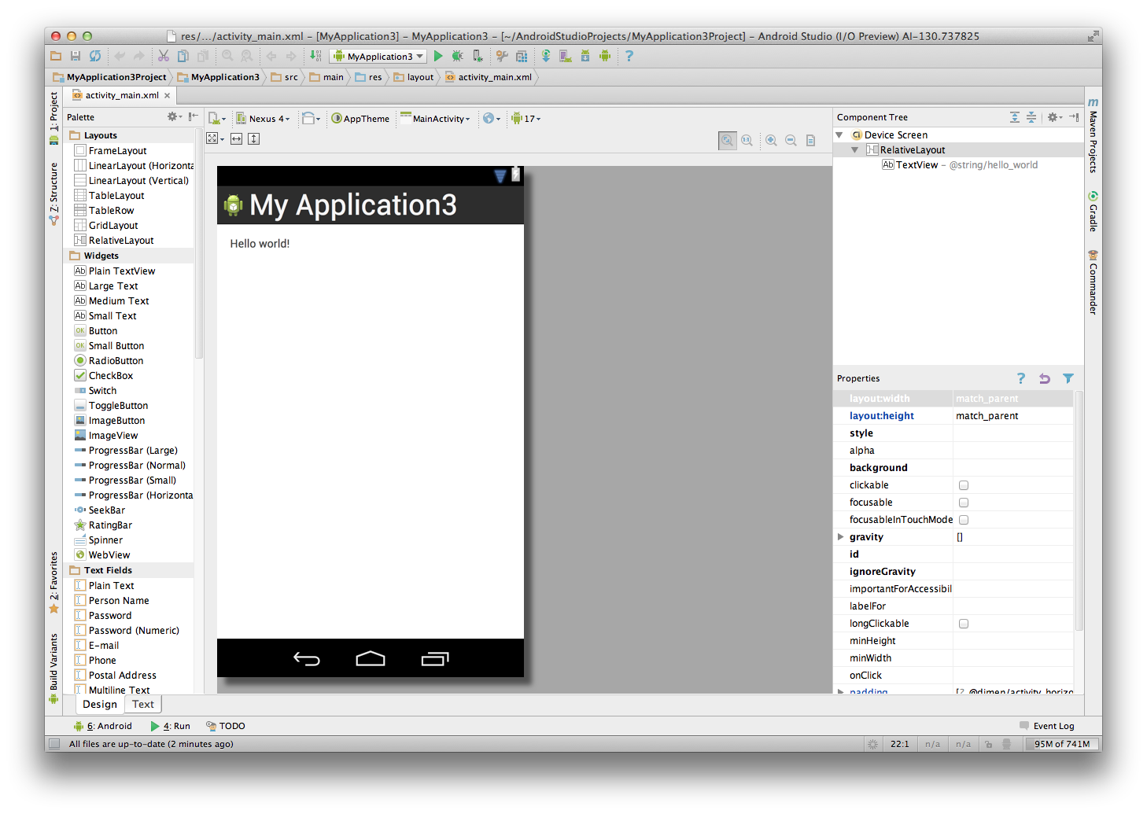This screenshot has height=814, width=1147.
Task: Click the memory indicator 95M of 741M
Action: coord(1062,744)
